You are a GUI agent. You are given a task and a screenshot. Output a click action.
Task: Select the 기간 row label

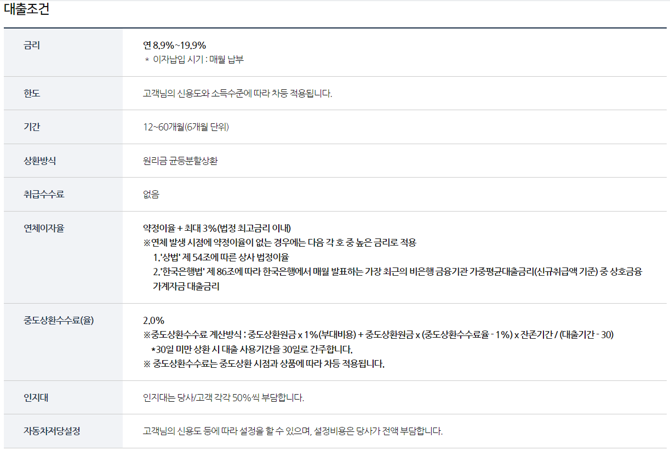pyautogui.click(x=32, y=127)
